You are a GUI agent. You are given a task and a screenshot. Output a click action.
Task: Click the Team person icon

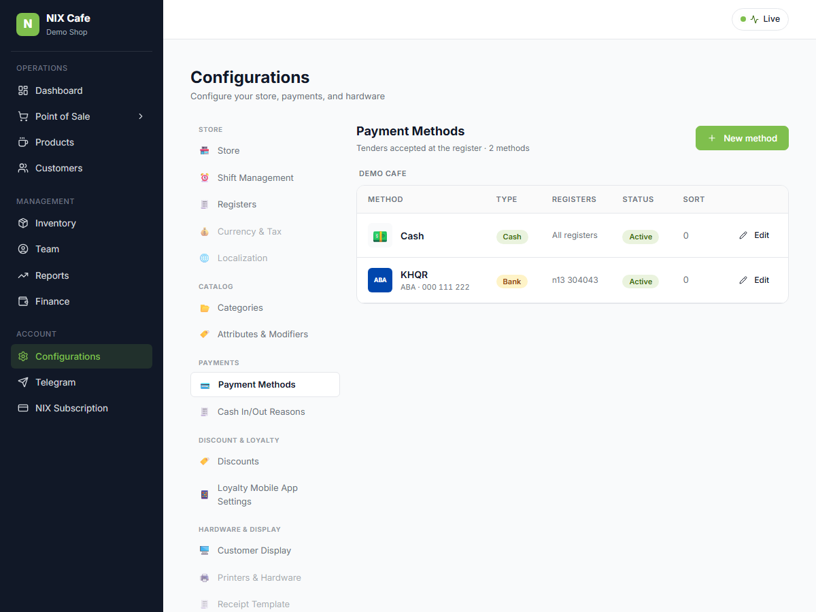click(23, 249)
